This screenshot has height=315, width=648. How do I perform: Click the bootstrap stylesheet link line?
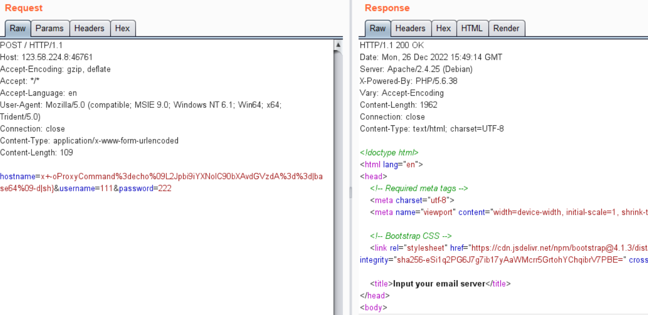tap(509, 248)
